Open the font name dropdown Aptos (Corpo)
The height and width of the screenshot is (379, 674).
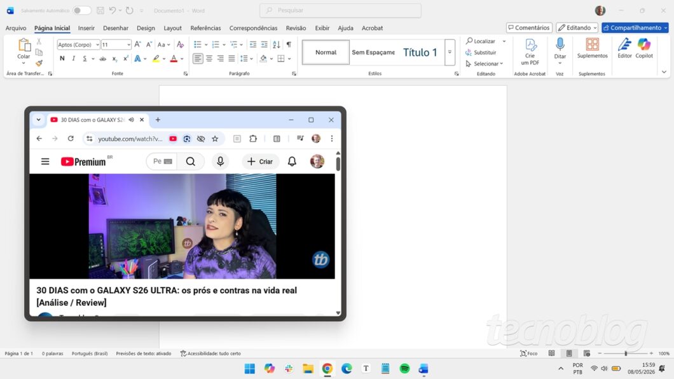[x=97, y=45]
